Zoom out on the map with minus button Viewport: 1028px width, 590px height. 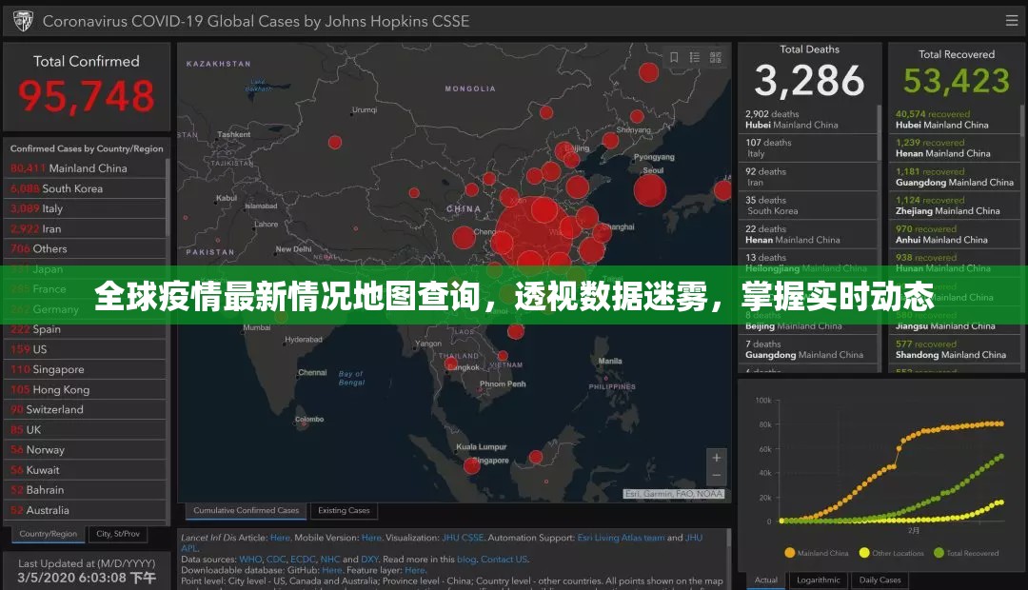point(717,476)
